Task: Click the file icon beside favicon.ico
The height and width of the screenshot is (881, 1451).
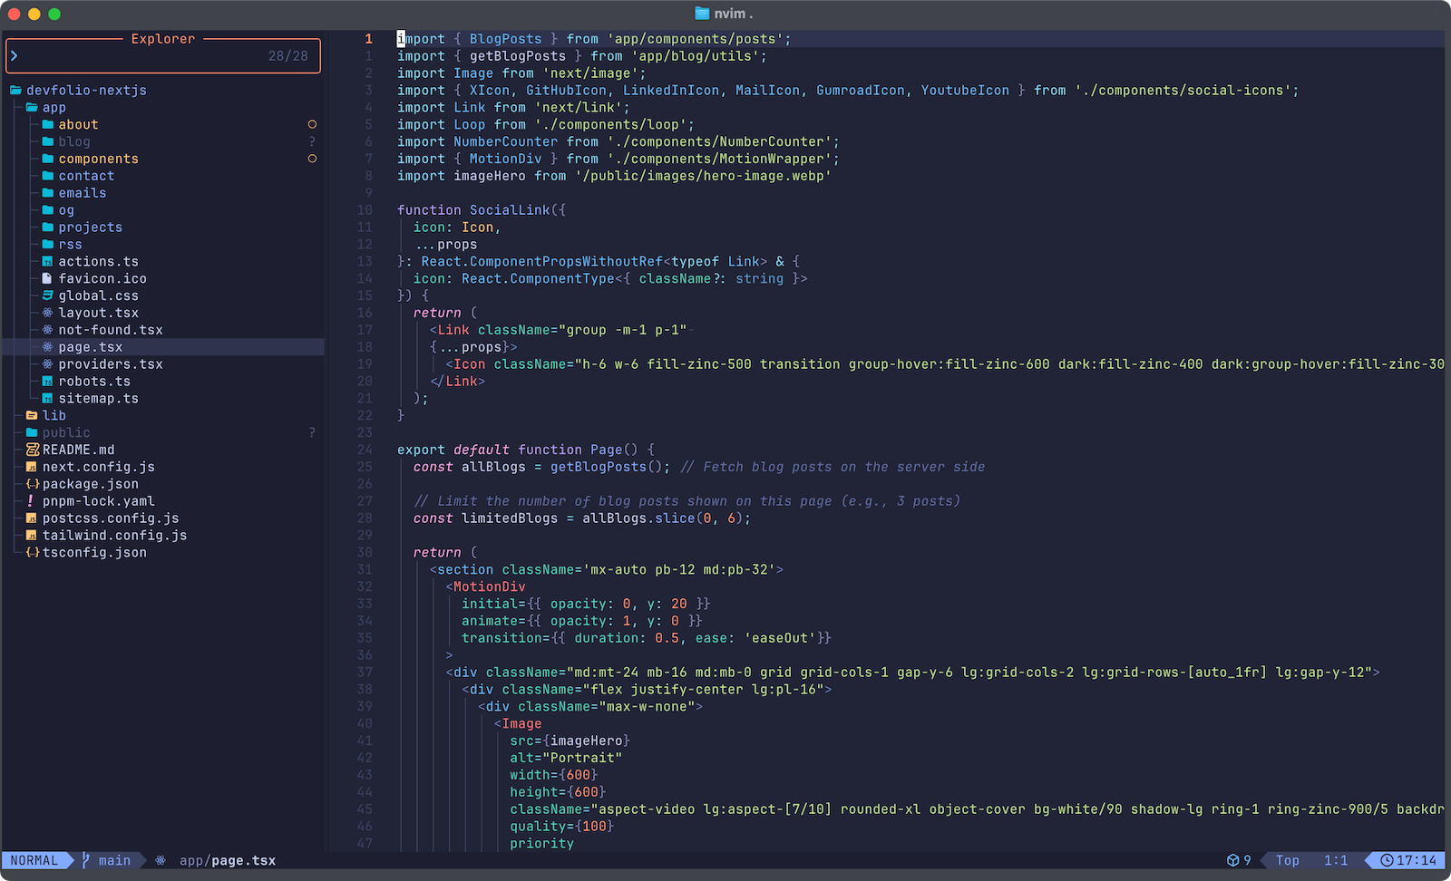Action: [48, 279]
